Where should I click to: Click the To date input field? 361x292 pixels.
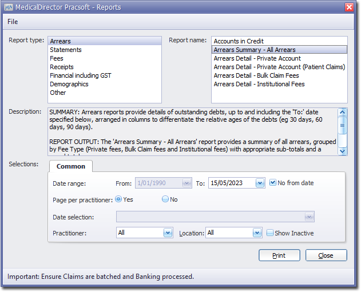pyautogui.click(x=231, y=183)
